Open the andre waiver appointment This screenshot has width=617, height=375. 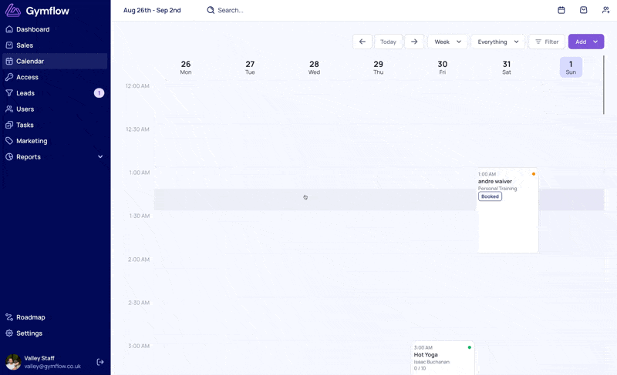[x=508, y=211]
